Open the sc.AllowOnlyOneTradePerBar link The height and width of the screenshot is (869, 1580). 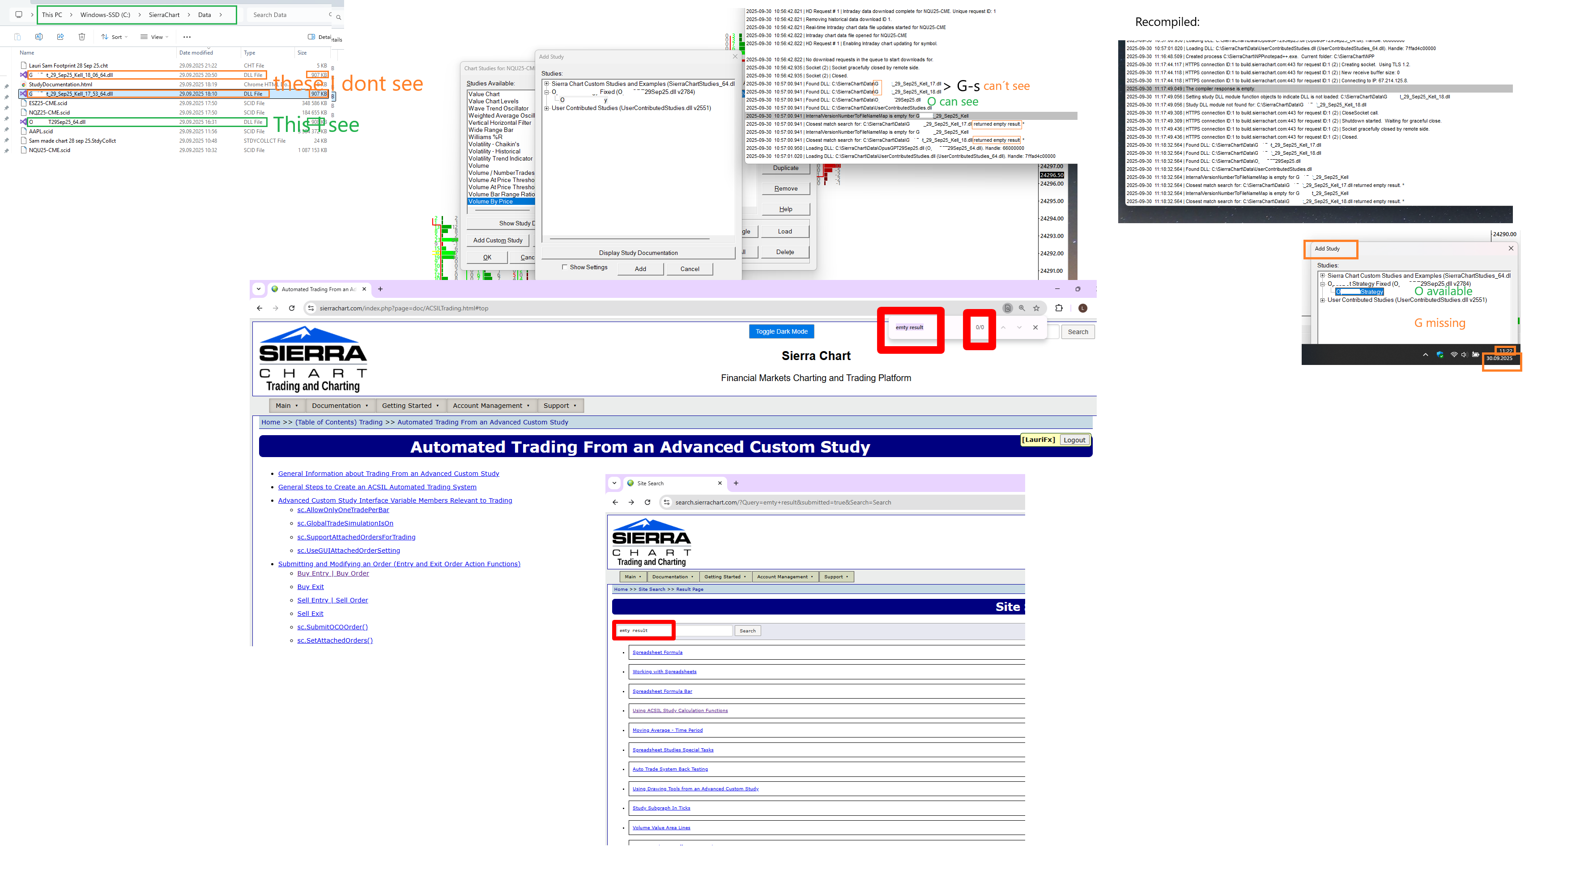343,509
